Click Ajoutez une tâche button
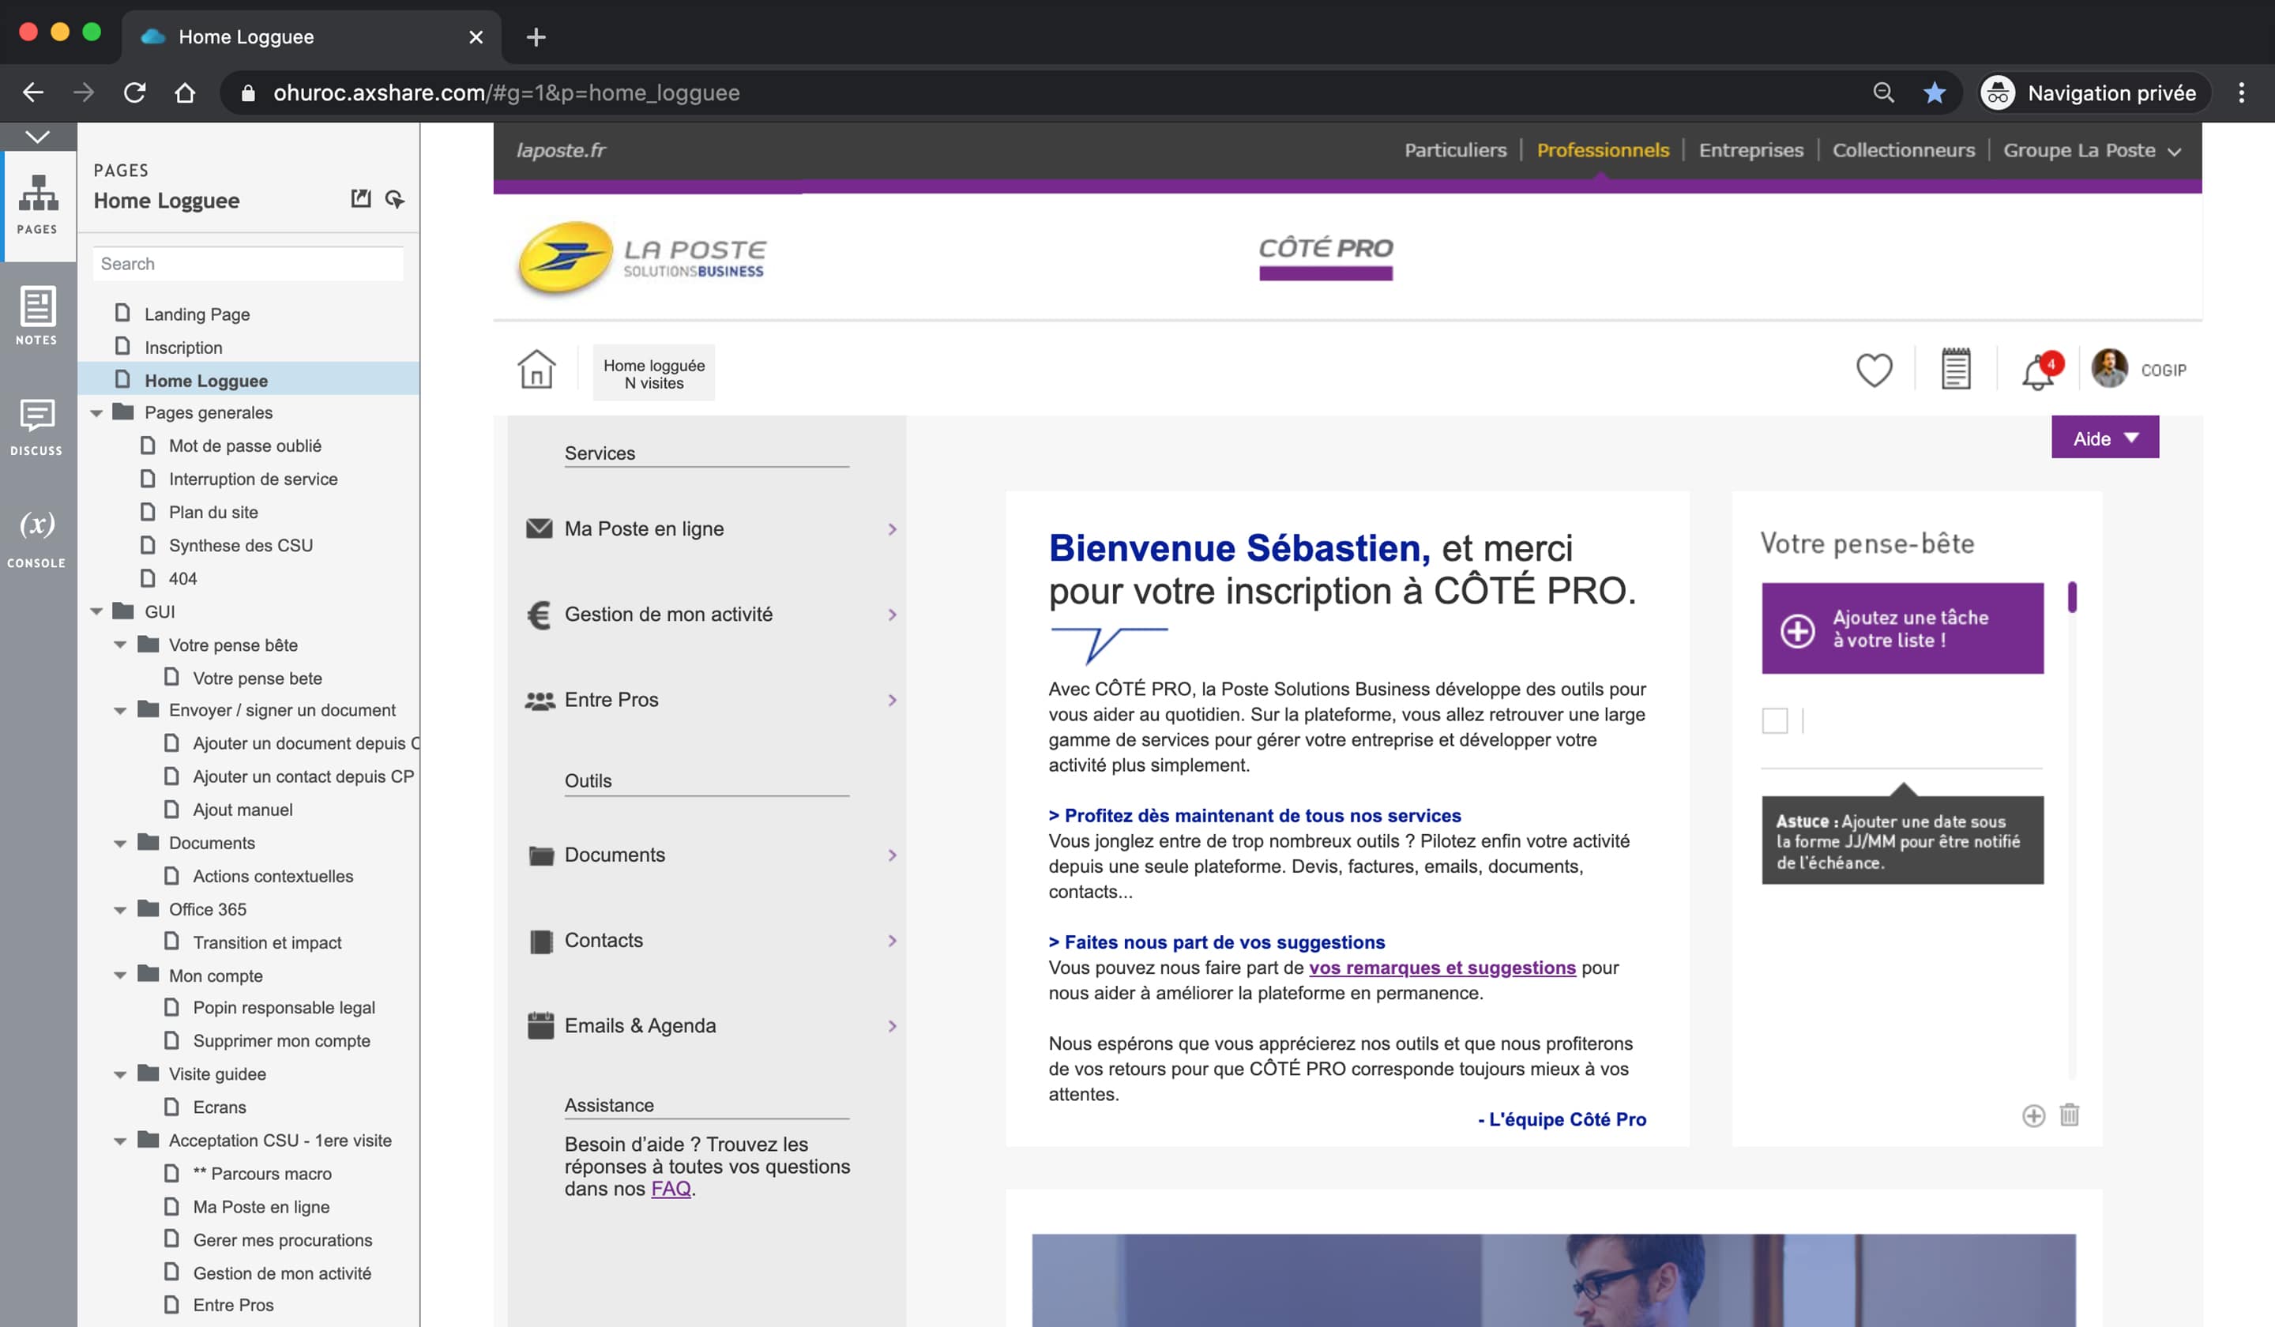 1902,628
